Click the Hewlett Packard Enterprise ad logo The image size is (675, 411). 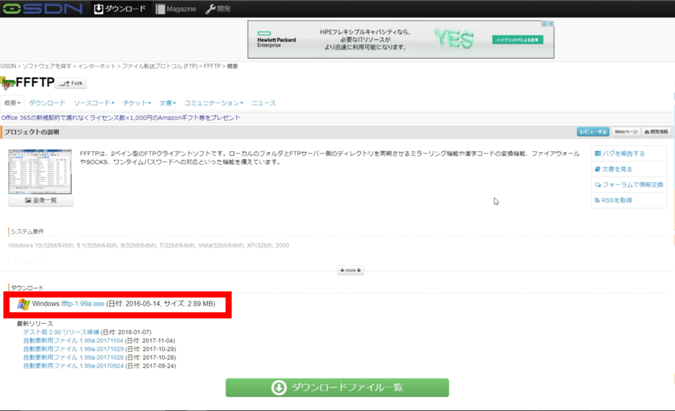pyautogui.click(x=276, y=40)
